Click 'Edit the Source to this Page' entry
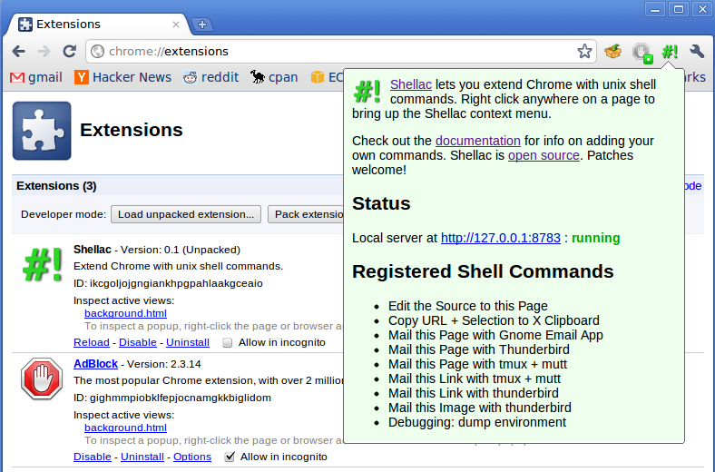The width and height of the screenshot is (715, 472). [468, 306]
